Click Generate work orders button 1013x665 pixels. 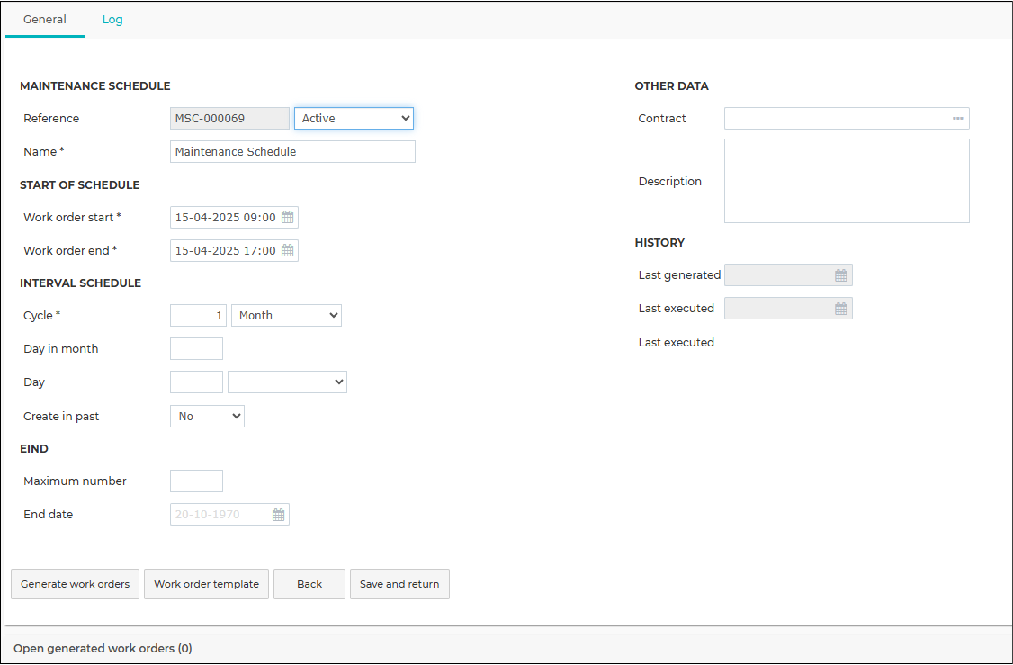(75, 584)
